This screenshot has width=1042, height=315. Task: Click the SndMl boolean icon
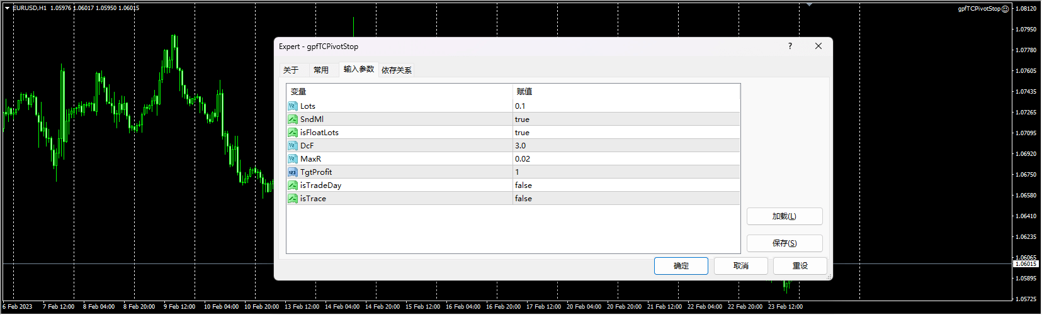tap(293, 119)
